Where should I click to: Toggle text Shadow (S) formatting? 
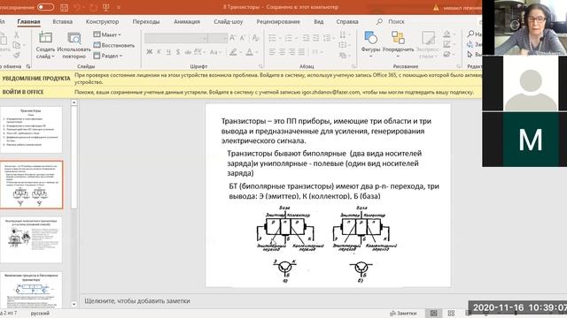[178, 52]
